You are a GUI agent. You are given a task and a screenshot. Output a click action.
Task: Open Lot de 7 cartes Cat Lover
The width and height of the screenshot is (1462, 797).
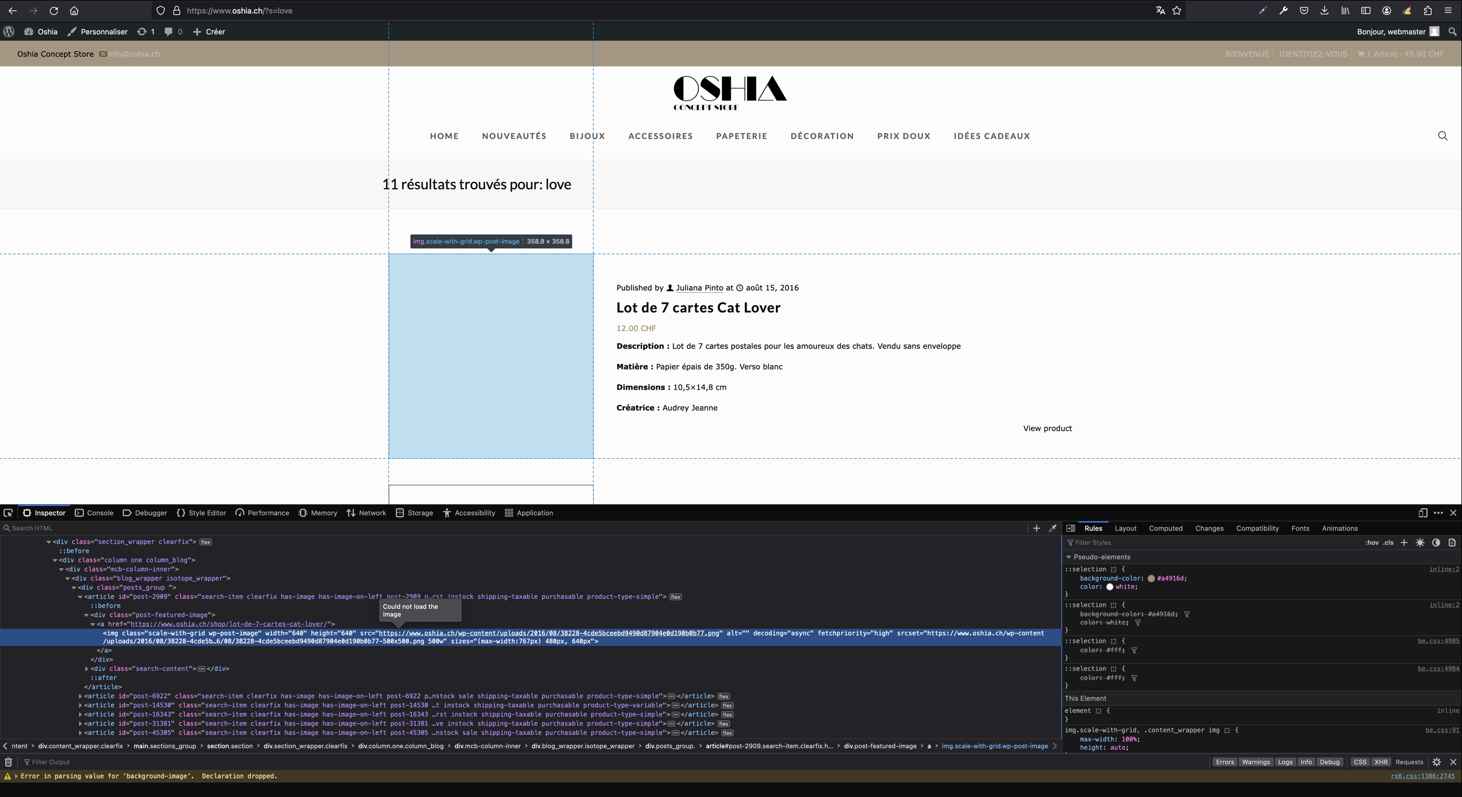698,307
